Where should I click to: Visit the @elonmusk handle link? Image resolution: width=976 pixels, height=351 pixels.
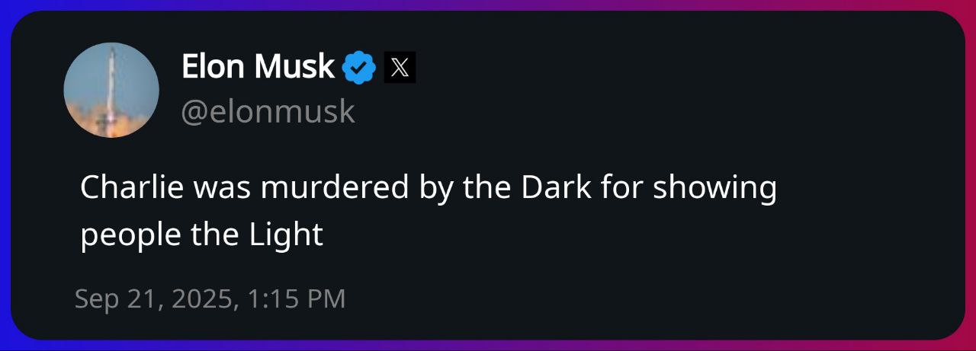[x=268, y=112]
